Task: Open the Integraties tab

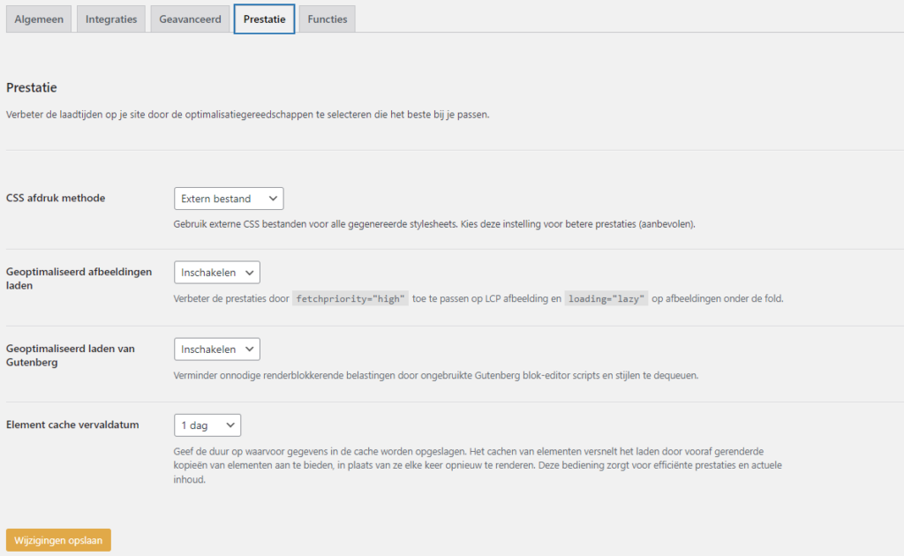Action: coord(111,19)
